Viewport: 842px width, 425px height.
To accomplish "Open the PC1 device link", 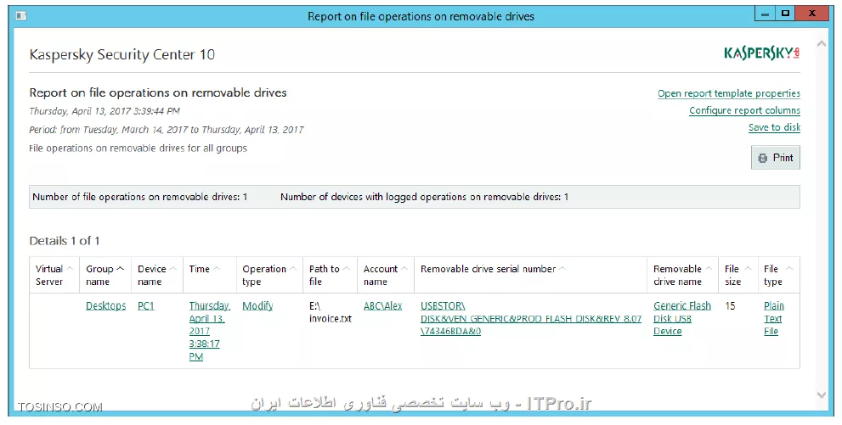I will click(x=145, y=306).
